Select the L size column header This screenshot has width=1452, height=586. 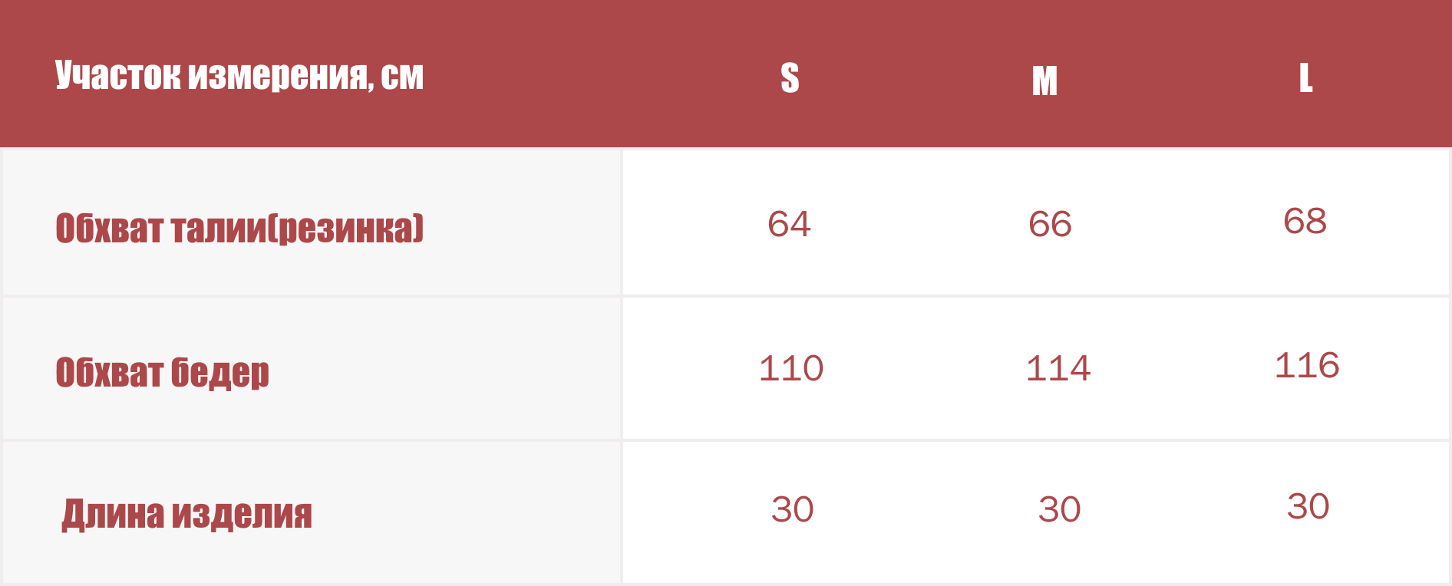coord(1305,78)
